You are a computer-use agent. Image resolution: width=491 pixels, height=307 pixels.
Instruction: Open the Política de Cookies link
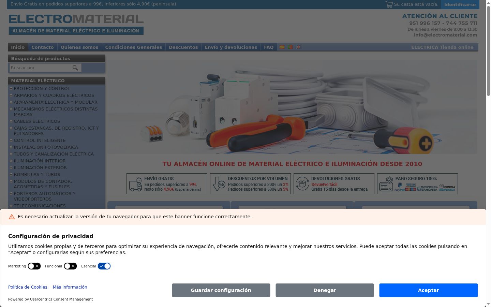pyautogui.click(x=28, y=287)
